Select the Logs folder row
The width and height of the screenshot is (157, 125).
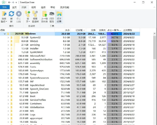tap(70, 115)
